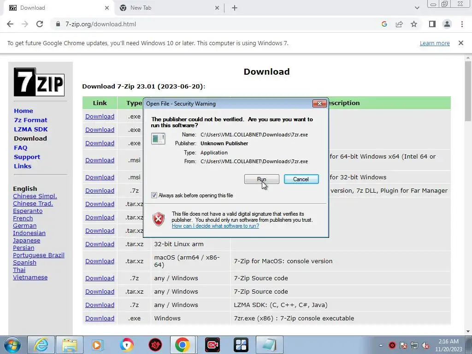The image size is (472, 354).
Task: View site information via padlock icon
Action: click(x=58, y=24)
